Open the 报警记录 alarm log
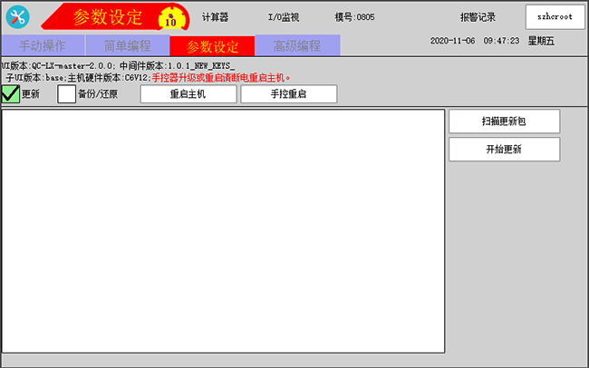Image resolution: width=589 pixels, height=368 pixels. tap(478, 17)
